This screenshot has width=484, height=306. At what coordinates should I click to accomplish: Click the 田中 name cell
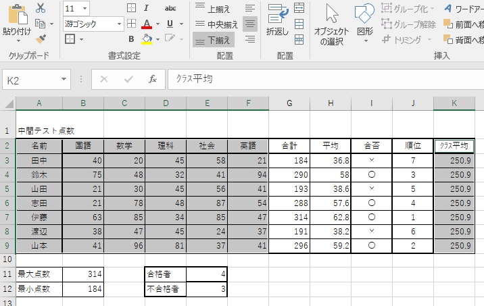[39, 160]
